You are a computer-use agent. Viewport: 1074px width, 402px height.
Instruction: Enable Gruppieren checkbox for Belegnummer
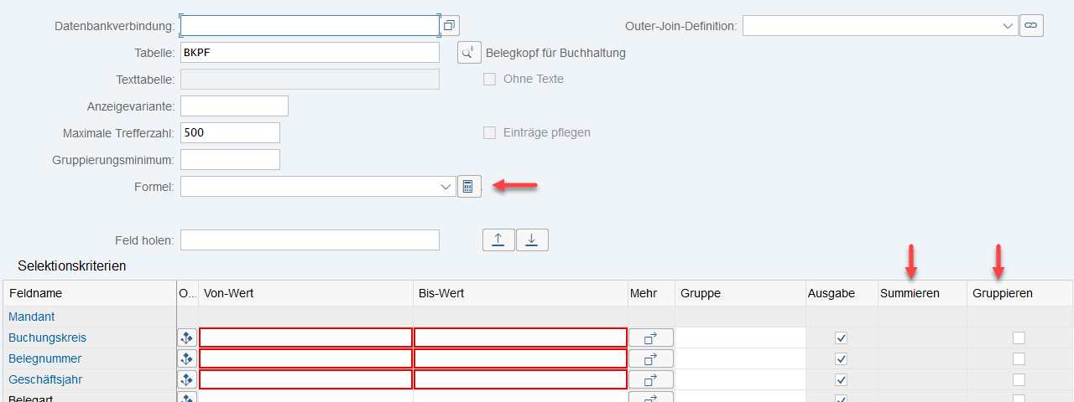tap(1019, 358)
